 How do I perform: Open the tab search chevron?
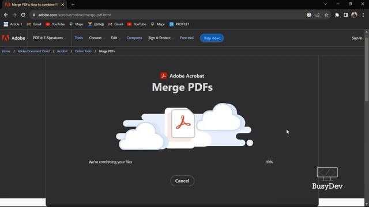coord(325,4)
